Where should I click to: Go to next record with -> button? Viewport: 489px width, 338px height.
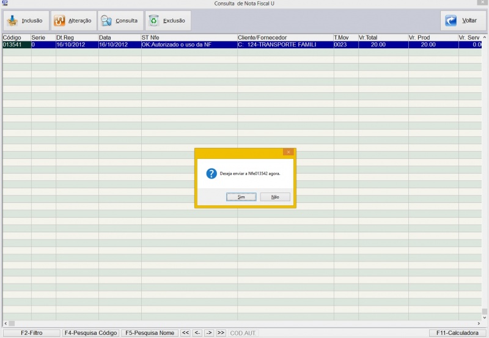209,333
